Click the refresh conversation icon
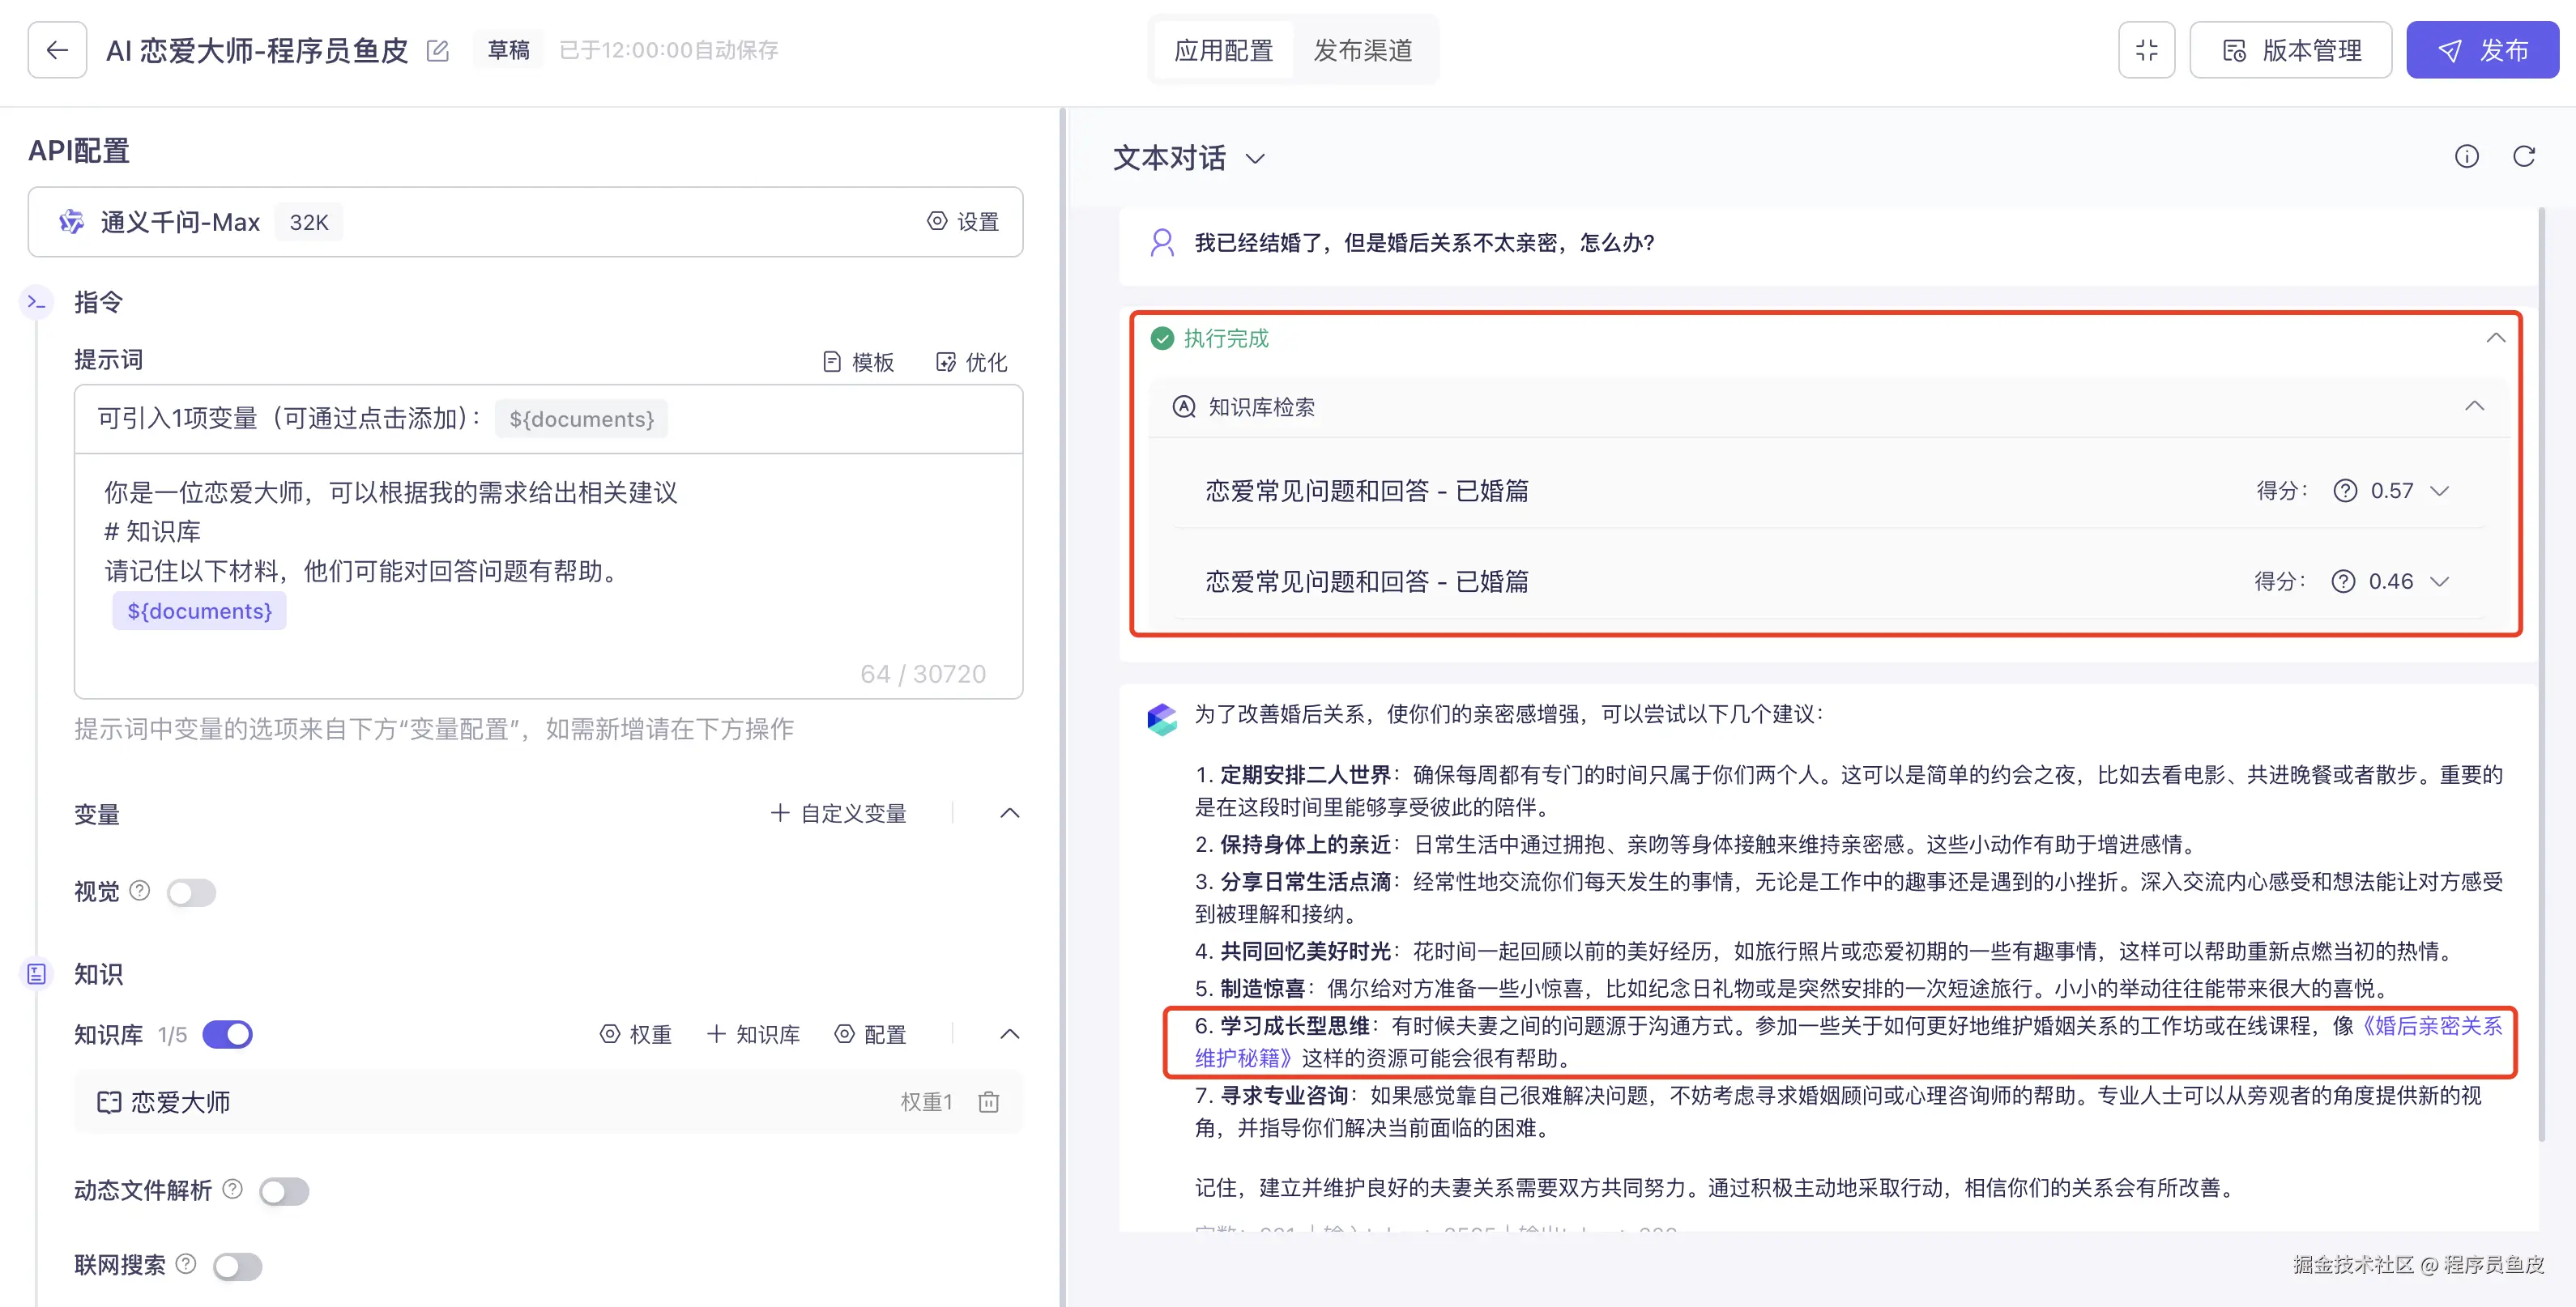The width and height of the screenshot is (2576, 1307). 2523,156
